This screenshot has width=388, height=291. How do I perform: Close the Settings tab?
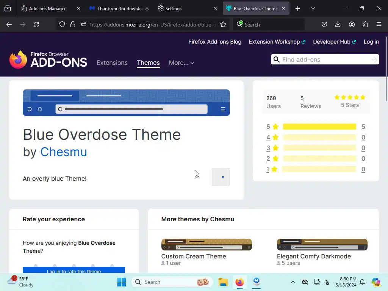pyautogui.click(x=215, y=8)
